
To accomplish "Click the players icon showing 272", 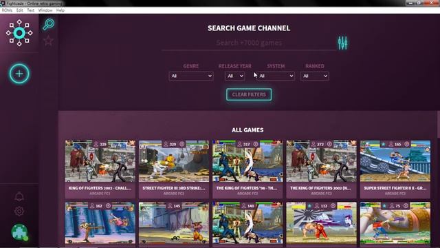I will [x=313, y=144].
